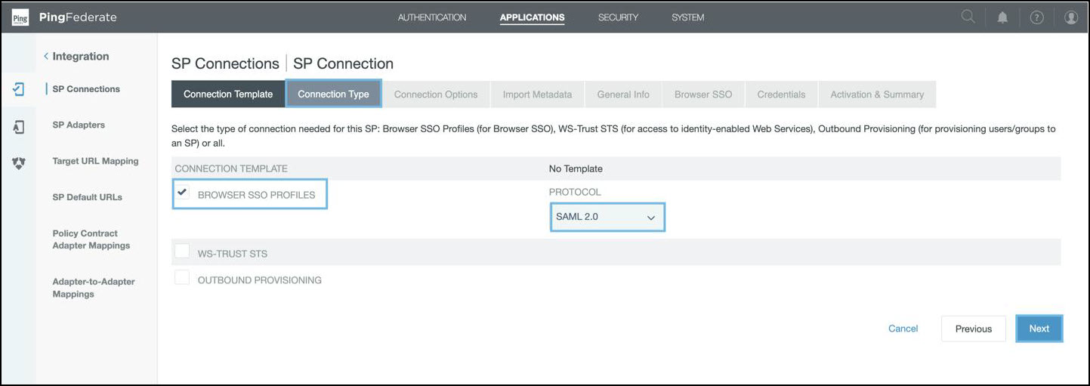Switch to the Connection Template tab

[x=228, y=94]
